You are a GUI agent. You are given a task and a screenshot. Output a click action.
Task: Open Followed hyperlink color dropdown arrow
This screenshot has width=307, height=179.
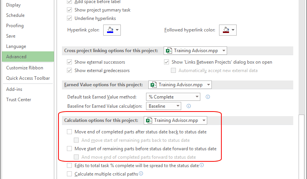click(x=233, y=30)
